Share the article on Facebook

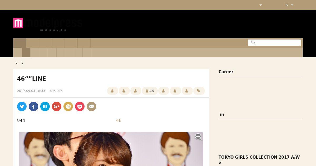coord(33,106)
